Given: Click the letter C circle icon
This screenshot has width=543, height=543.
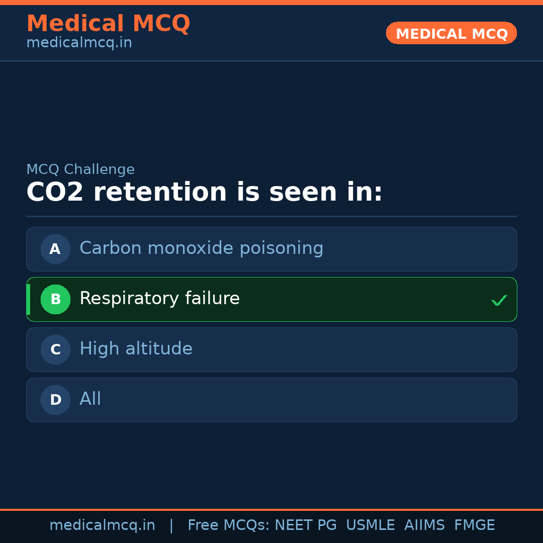Looking at the screenshot, I should click(55, 349).
